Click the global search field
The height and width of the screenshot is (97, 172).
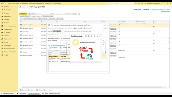121,4
